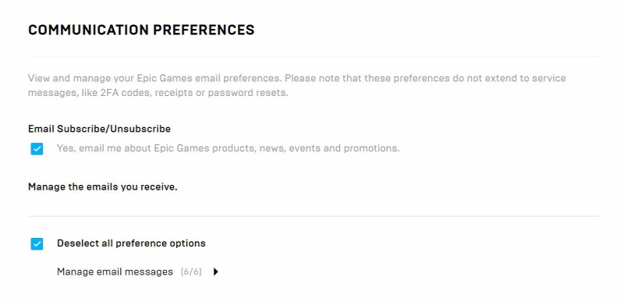624x305 pixels.
Task: Click the (6/6) message counter
Action: (x=191, y=272)
